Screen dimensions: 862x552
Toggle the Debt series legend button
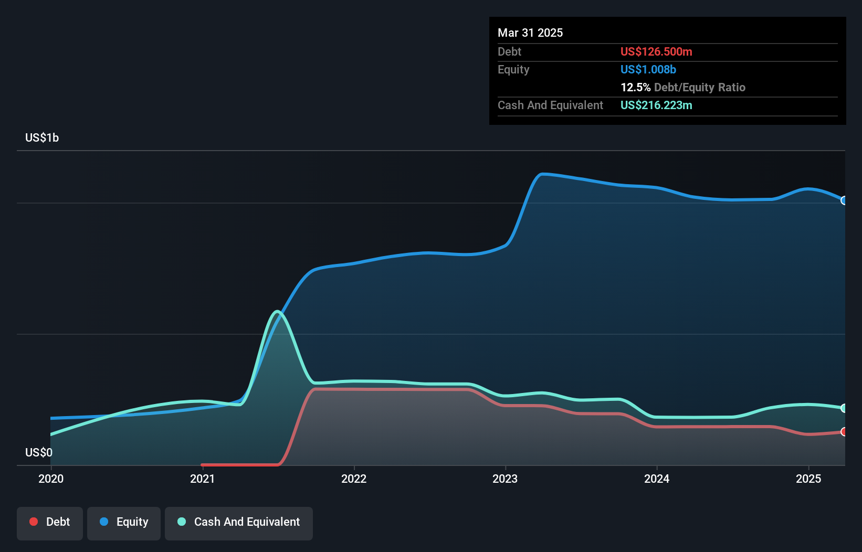tap(50, 523)
